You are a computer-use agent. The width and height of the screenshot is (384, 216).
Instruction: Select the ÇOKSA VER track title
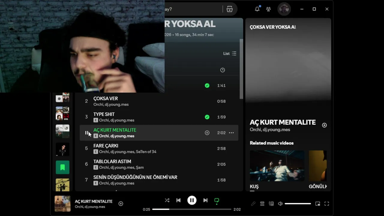[x=106, y=98]
